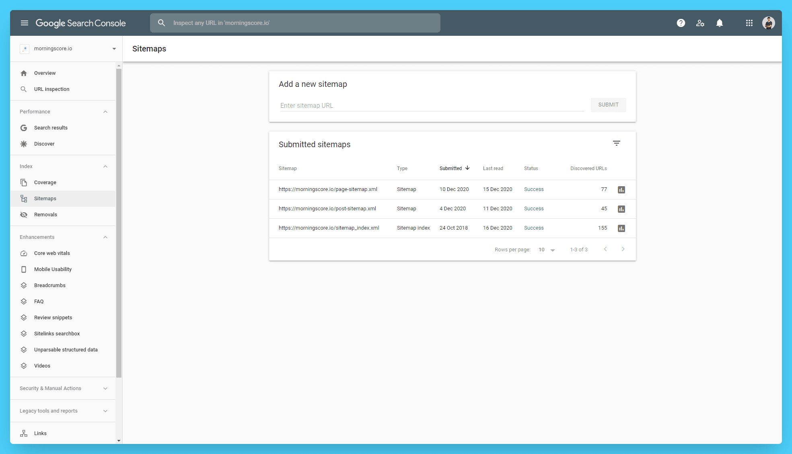Click the Coverage pages icon

coord(24,183)
